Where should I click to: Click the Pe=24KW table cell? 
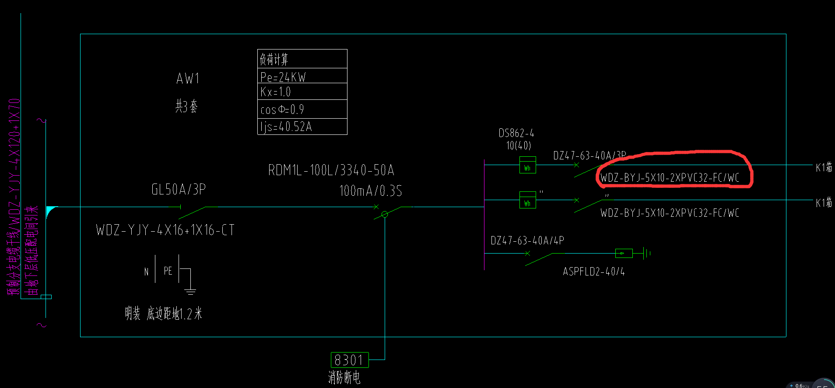point(302,76)
